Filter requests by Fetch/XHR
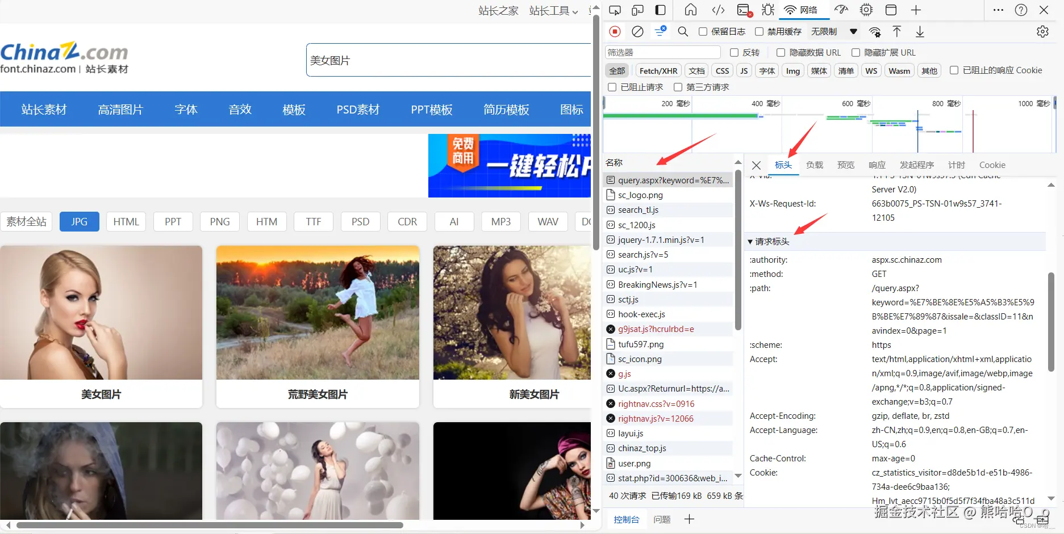This screenshot has height=534, width=1064. click(658, 70)
